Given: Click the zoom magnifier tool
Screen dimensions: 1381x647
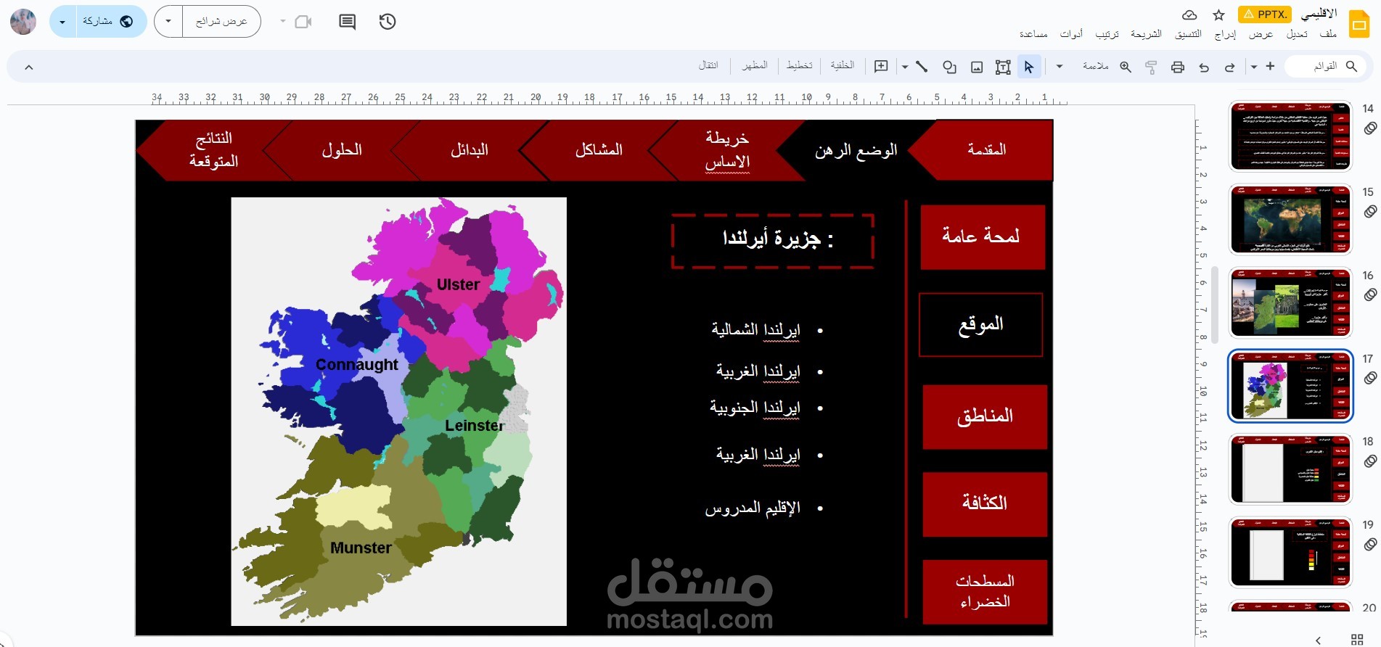Looking at the screenshot, I should pyautogui.click(x=1126, y=67).
